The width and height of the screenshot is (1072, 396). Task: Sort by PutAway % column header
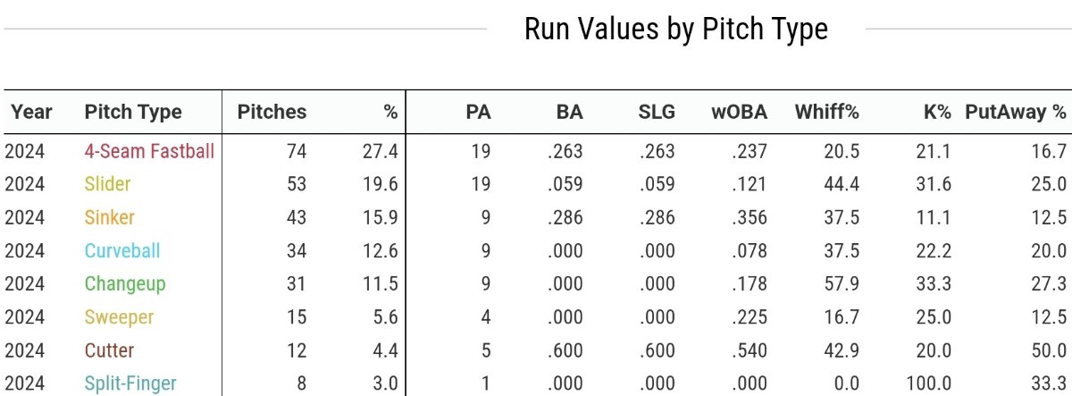tap(1016, 112)
